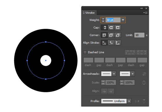
Task: Click the 'Arrowheads:' label
Action: point(91,74)
